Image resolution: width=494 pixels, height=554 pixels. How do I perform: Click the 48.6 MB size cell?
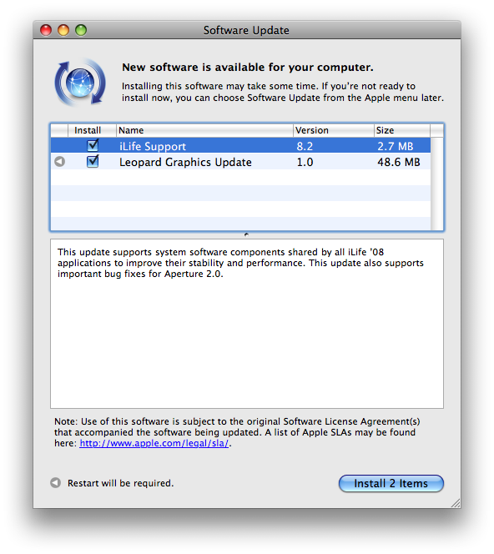point(399,162)
